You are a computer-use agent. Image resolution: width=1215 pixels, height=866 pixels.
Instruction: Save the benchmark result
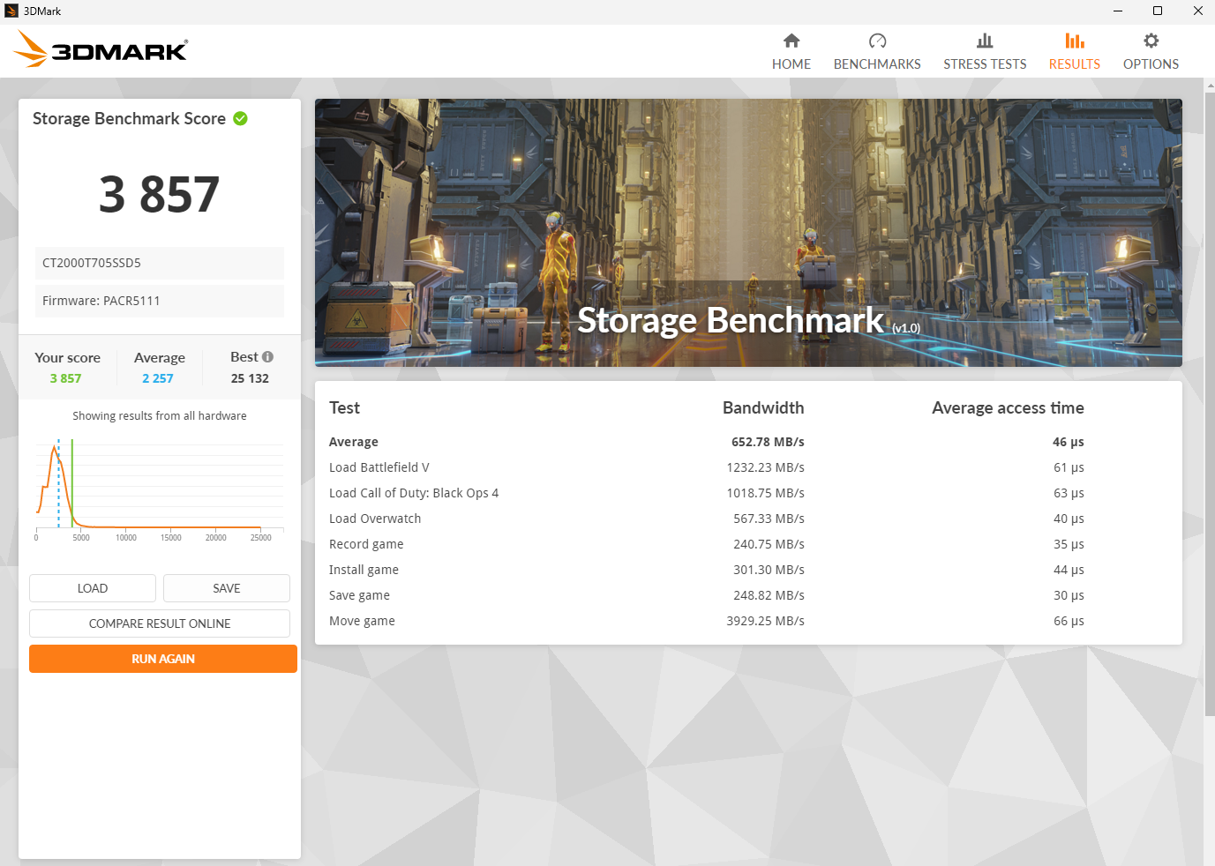pyautogui.click(x=226, y=588)
